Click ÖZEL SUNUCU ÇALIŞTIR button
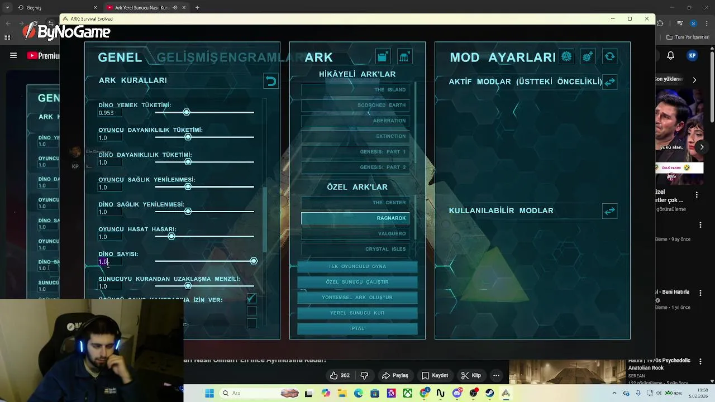 357,282
